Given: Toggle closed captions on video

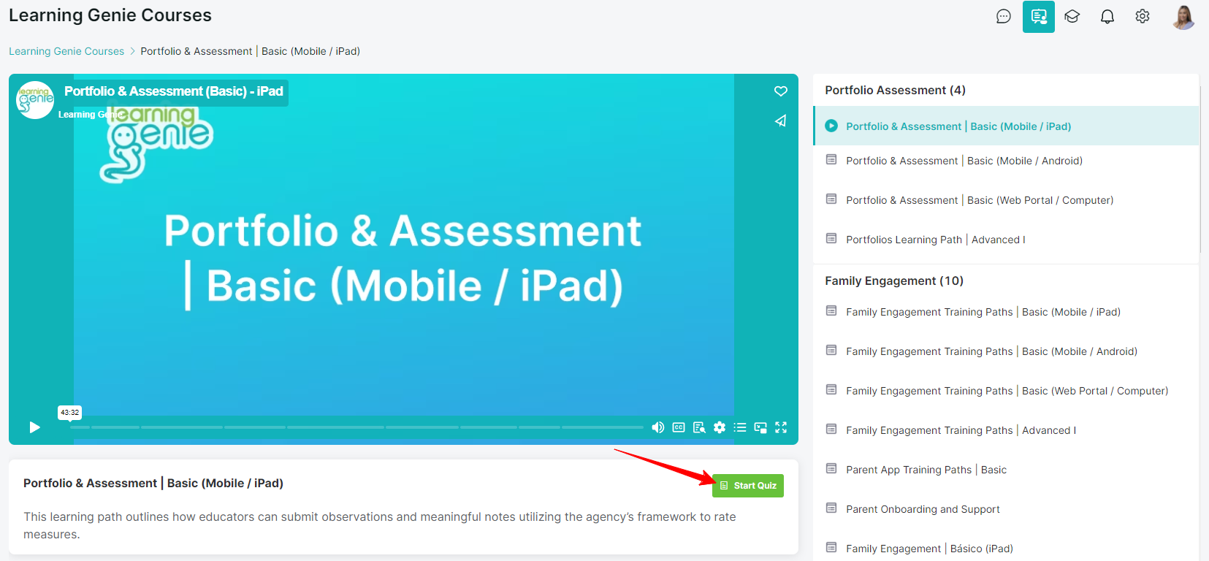Looking at the screenshot, I should coord(679,427).
